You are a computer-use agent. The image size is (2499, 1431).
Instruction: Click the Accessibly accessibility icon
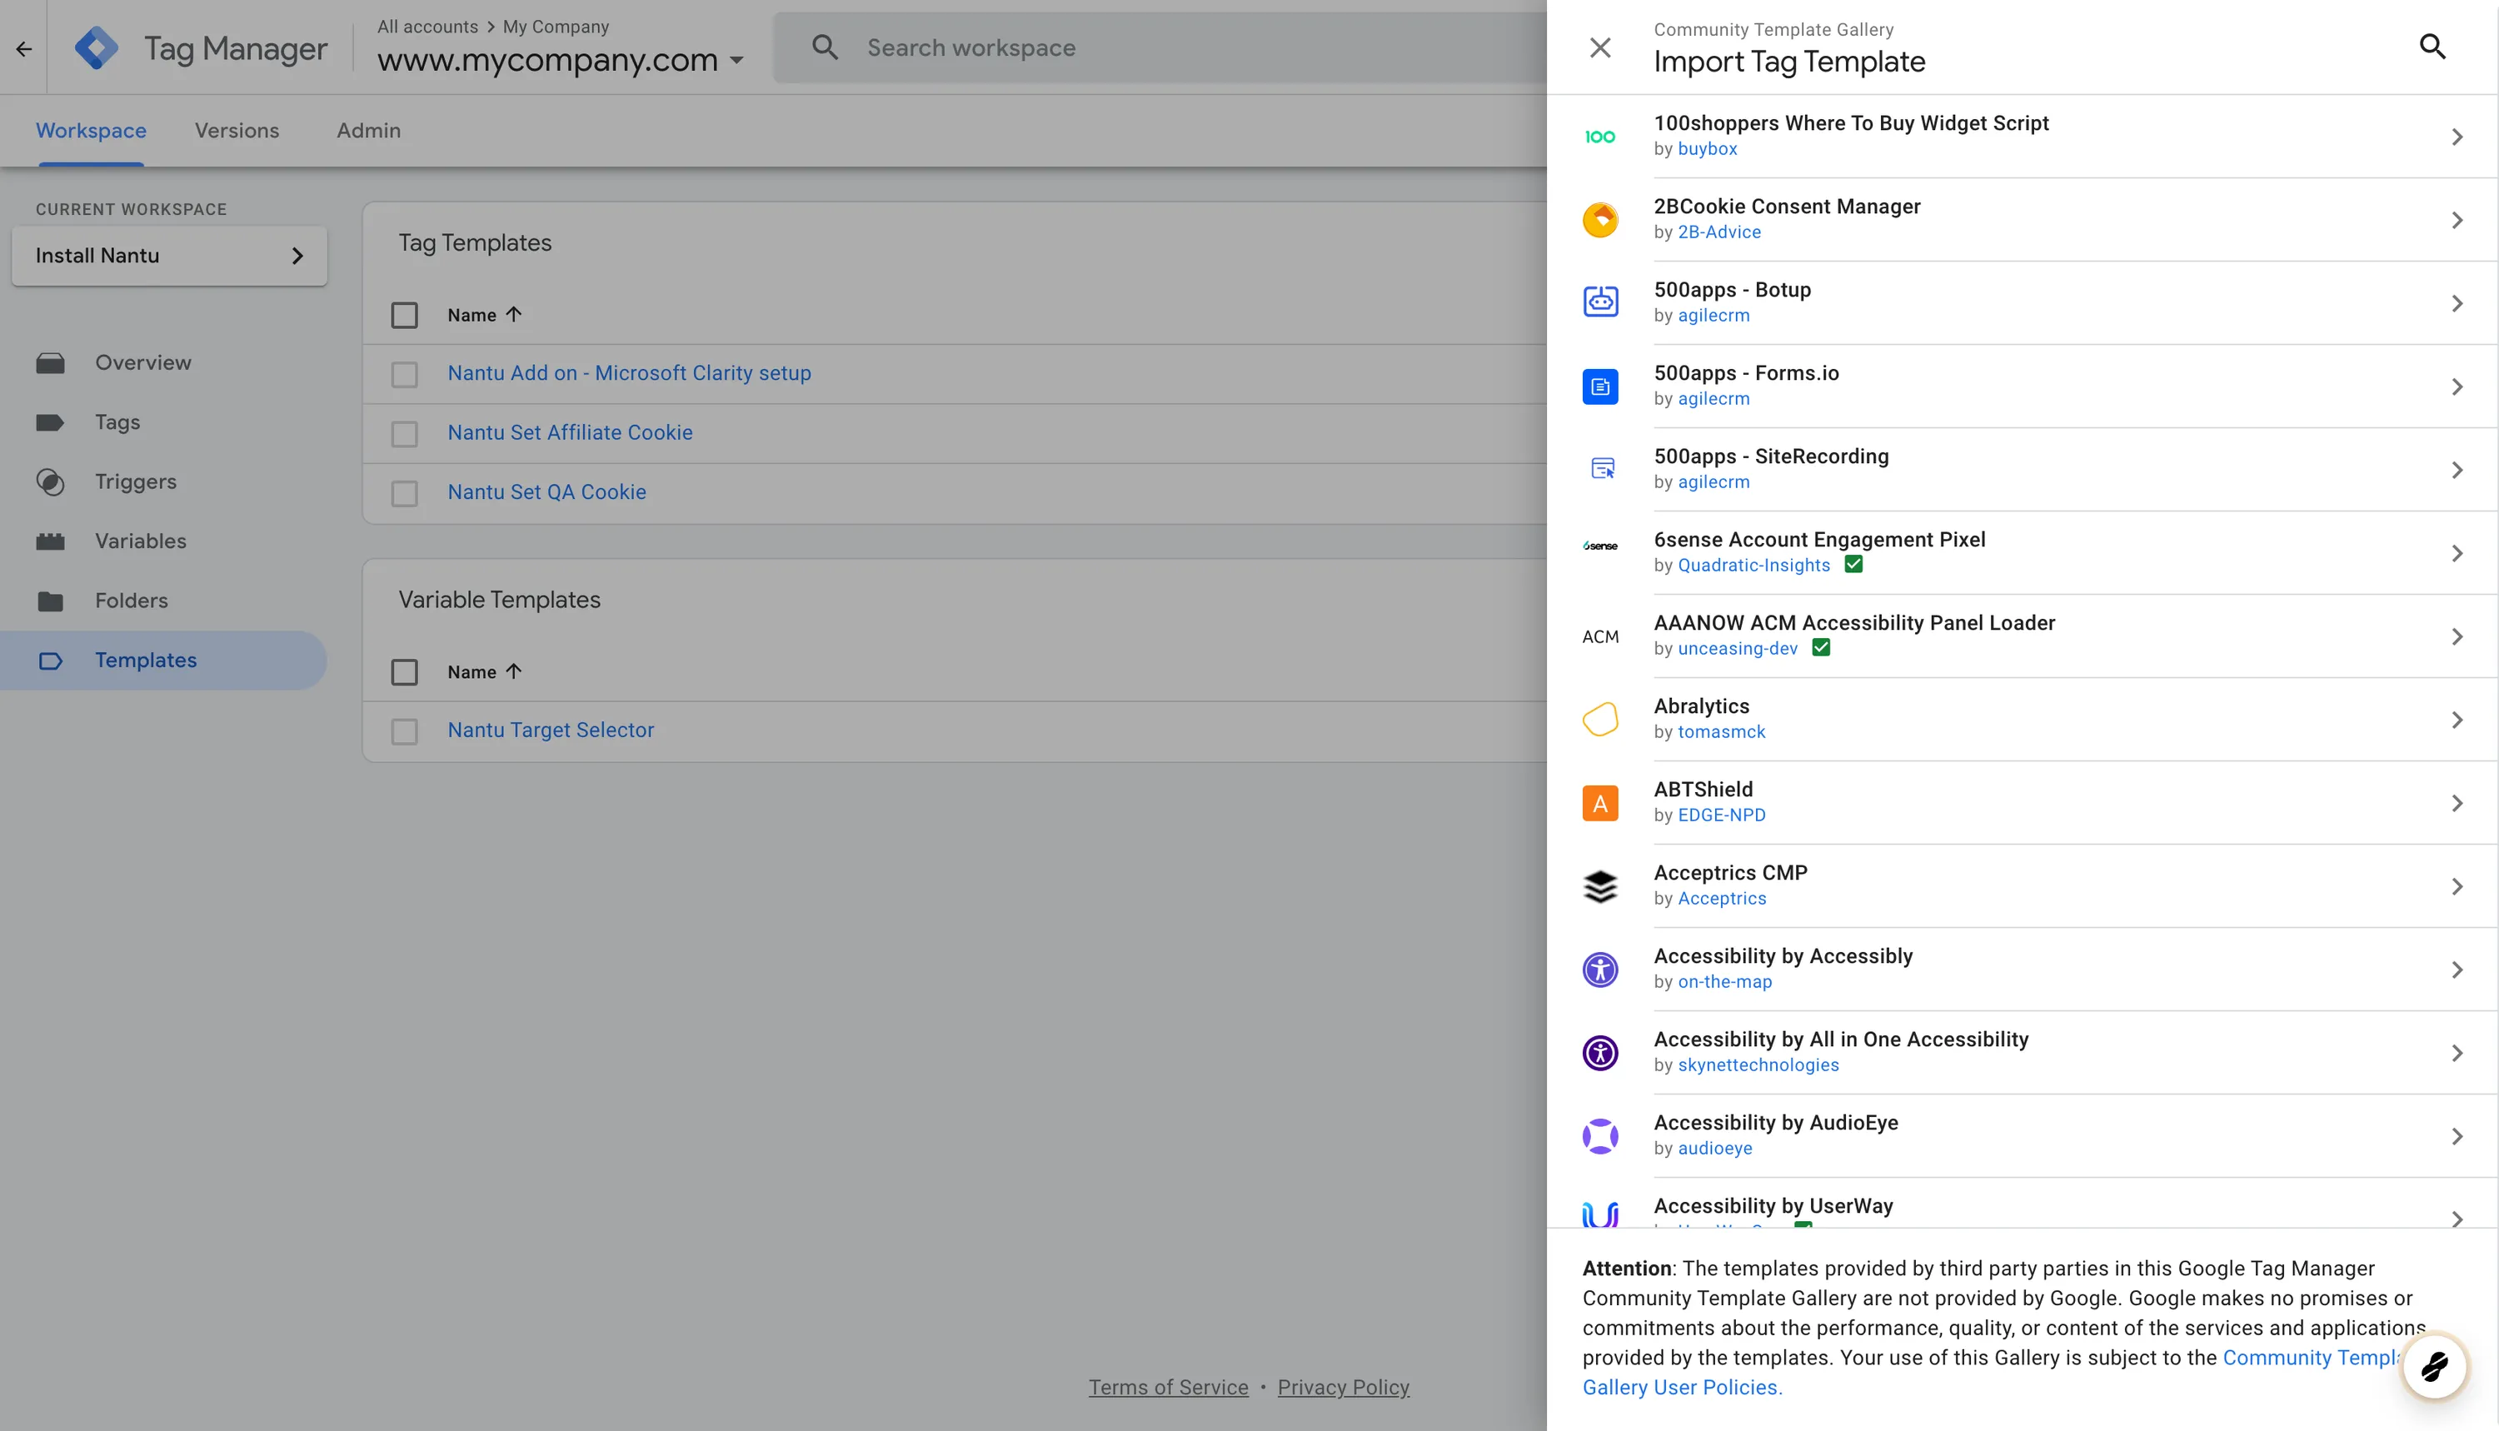tap(1600, 969)
